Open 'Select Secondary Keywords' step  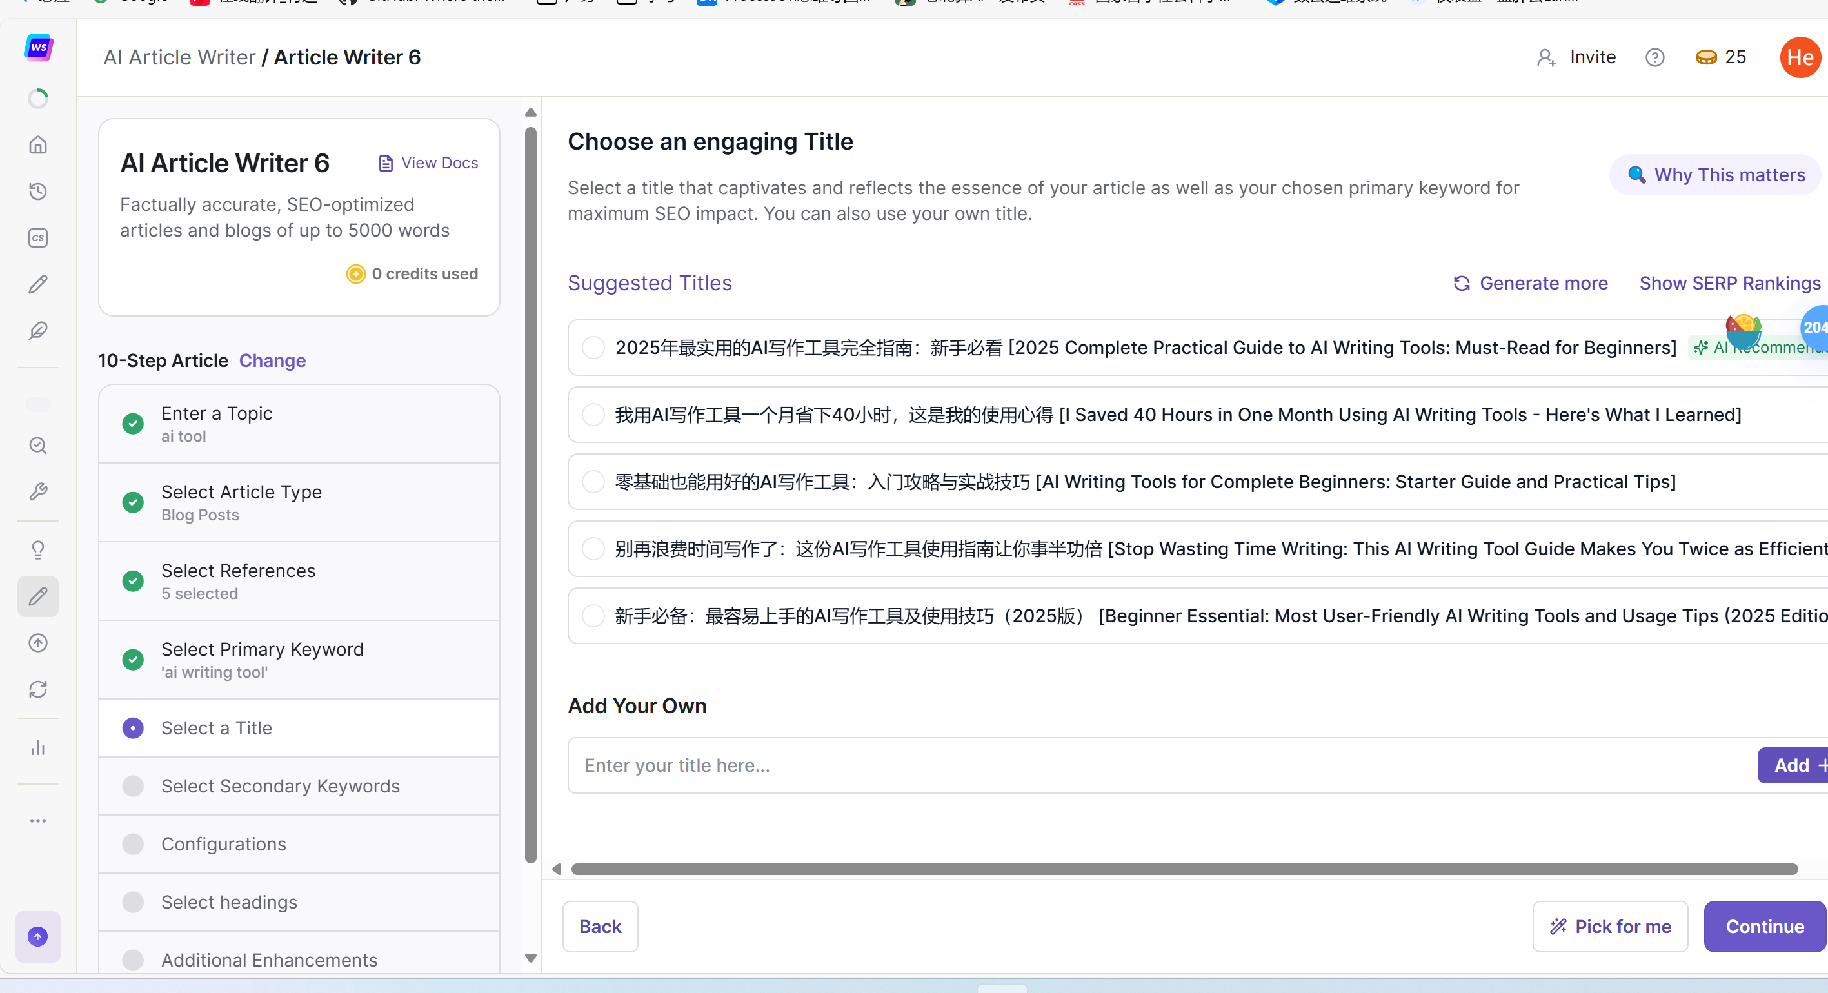coord(281,786)
